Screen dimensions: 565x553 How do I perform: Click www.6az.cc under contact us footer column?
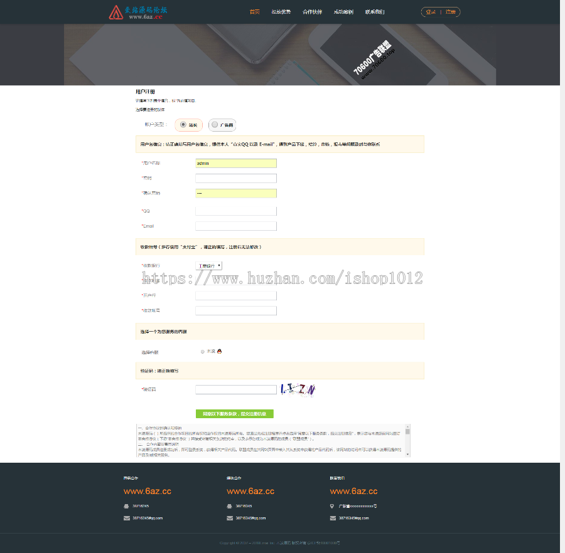pyautogui.click(x=353, y=491)
